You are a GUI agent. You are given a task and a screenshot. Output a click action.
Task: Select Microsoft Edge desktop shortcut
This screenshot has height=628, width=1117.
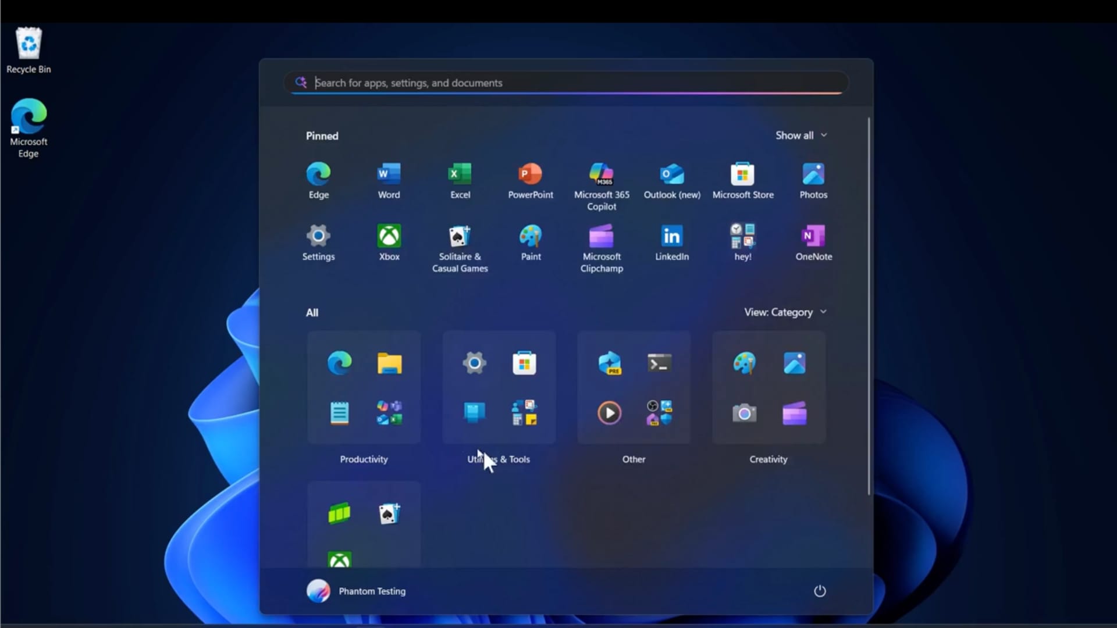[x=29, y=128]
